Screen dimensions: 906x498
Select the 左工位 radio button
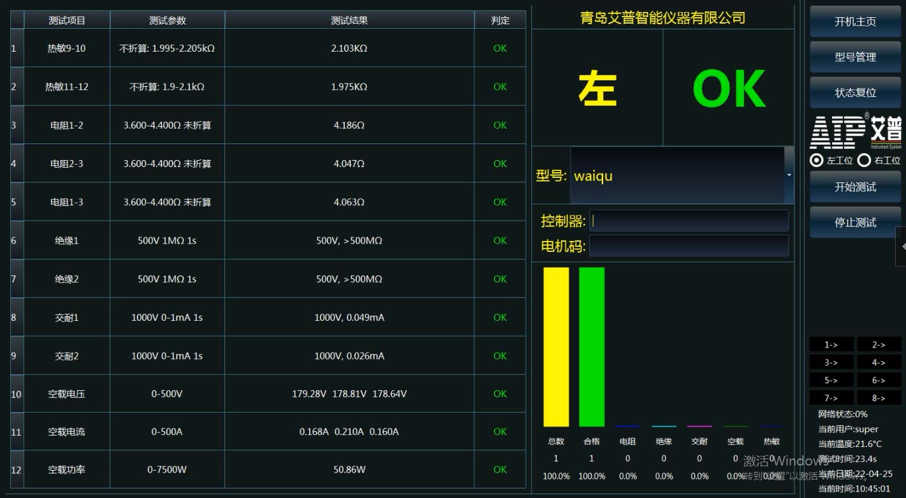pyautogui.click(x=816, y=160)
